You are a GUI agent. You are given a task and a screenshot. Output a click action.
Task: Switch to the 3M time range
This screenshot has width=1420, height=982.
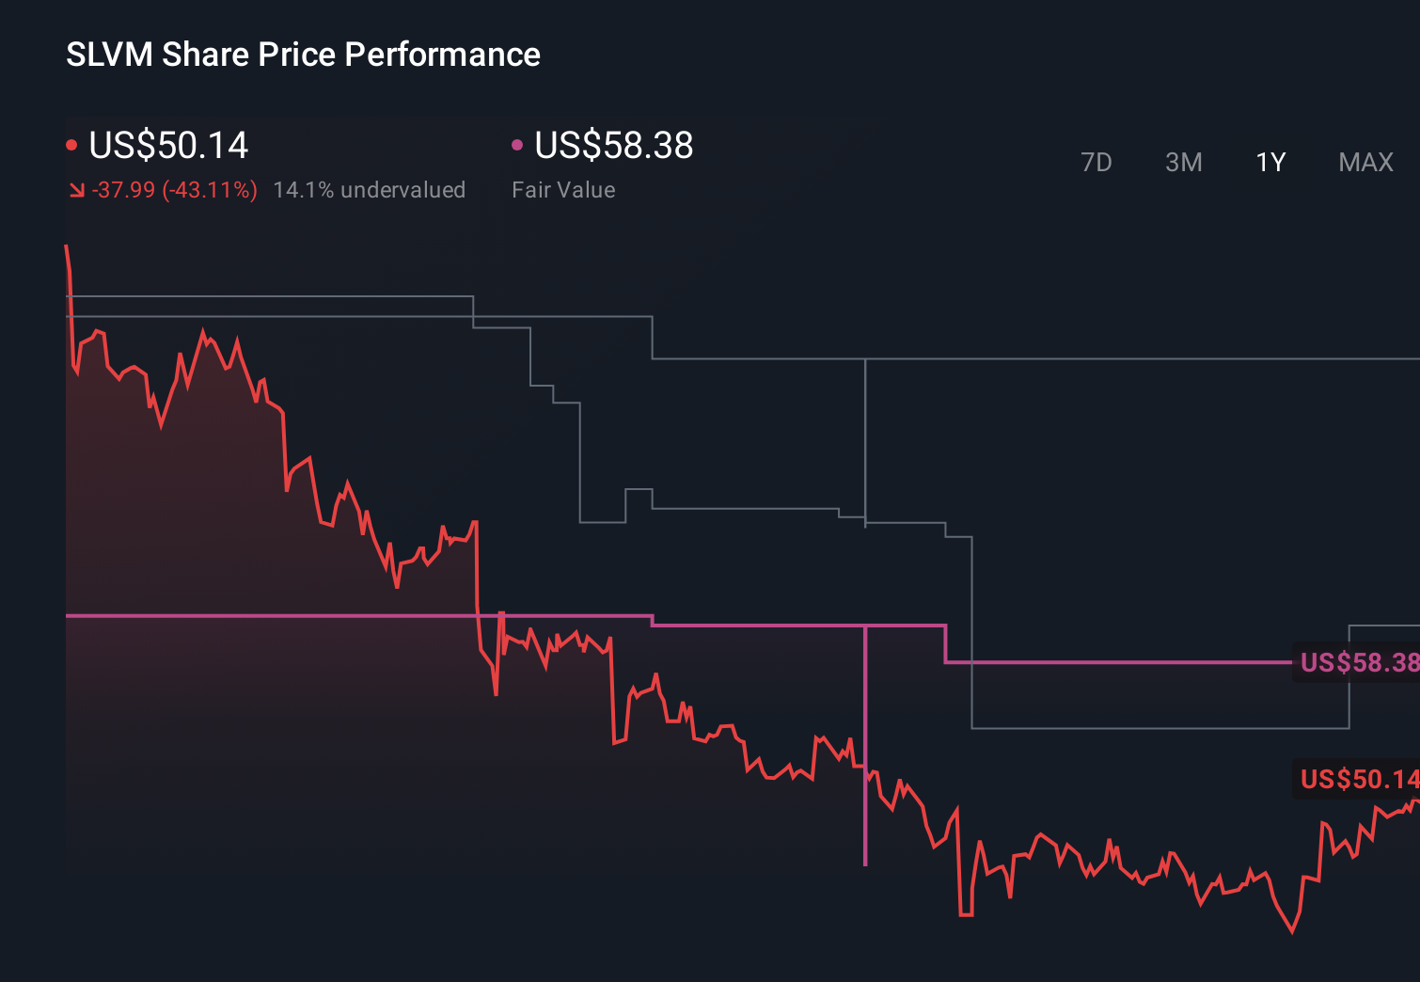click(1183, 162)
